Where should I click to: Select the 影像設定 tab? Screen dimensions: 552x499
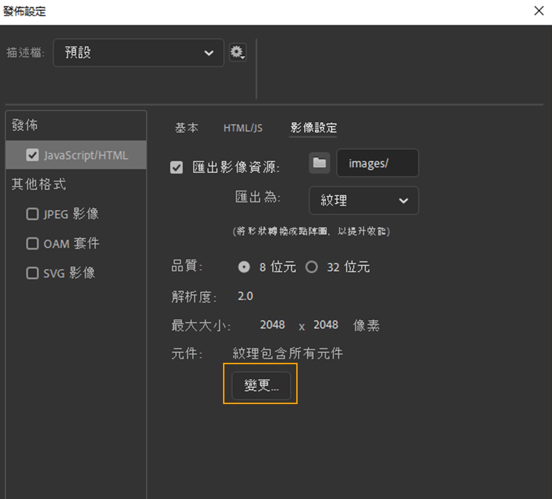313,128
